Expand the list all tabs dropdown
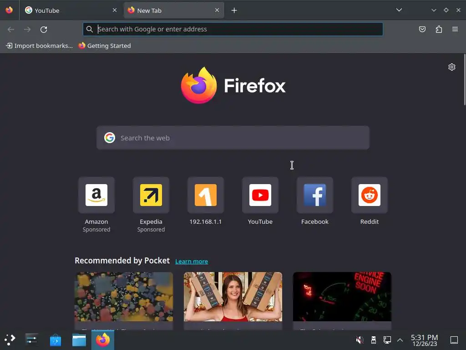 coord(399,10)
